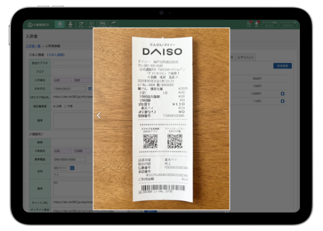Click the resident last name field 山田
Screen dimensions: 323x231
click(x=63, y=80)
